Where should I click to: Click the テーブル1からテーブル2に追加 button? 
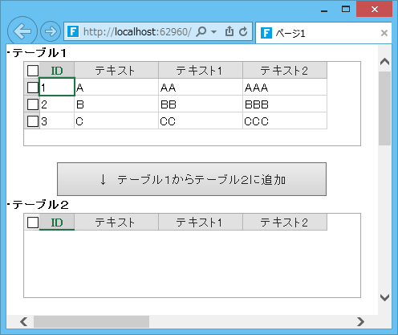pos(192,179)
